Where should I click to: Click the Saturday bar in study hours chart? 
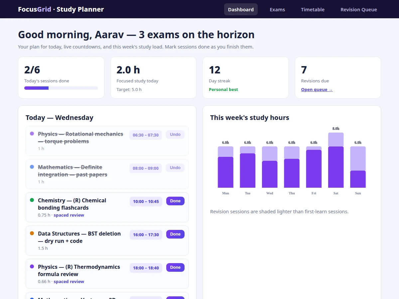[336, 160]
